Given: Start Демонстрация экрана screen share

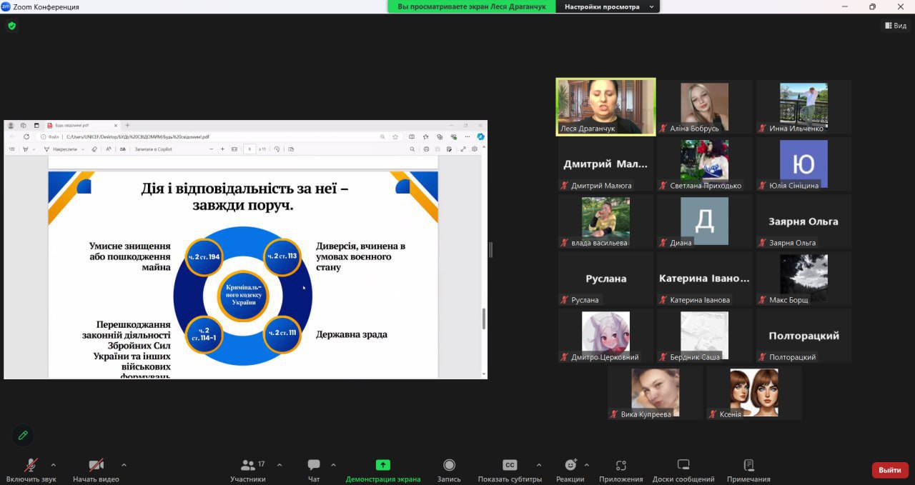Looking at the screenshot, I should pos(383,470).
